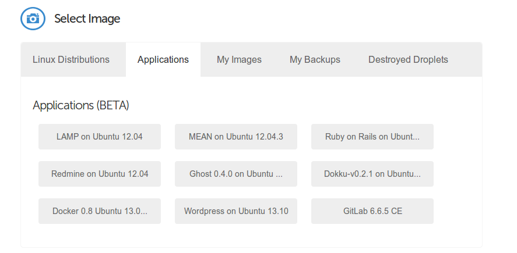The width and height of the screenshot is (517, 253).
Task: Open the My Images tab
Action: 239,59
